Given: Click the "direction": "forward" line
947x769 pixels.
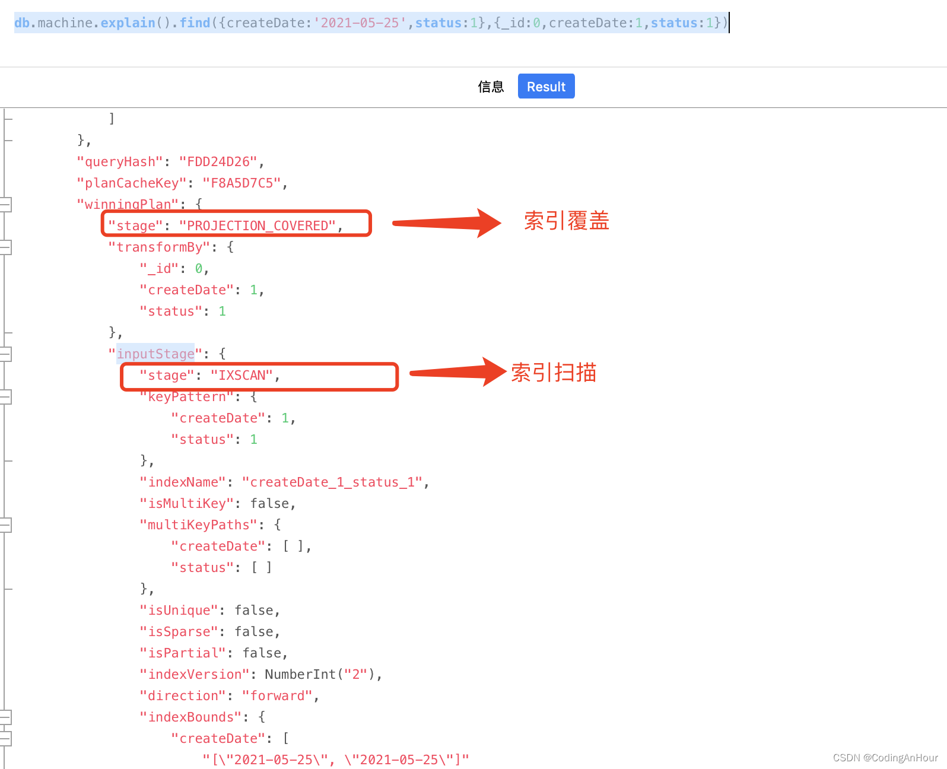Looking at the screenshot, I should (x=229, y=695).
